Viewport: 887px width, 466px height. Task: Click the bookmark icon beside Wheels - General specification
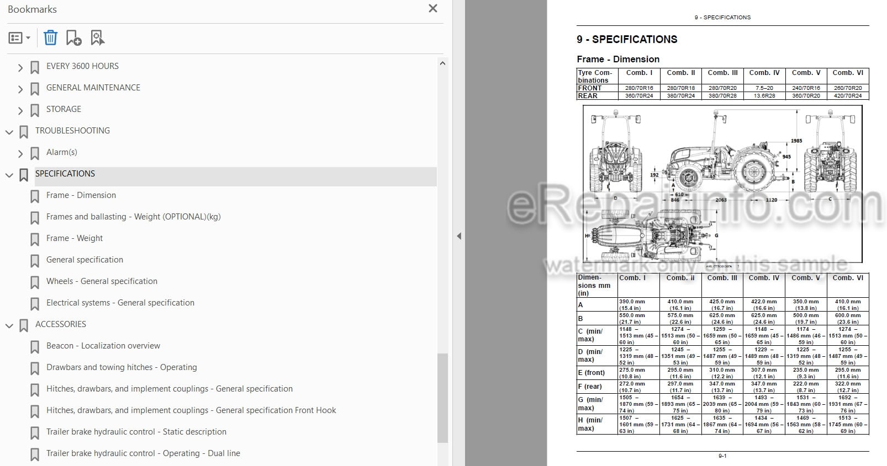(x=35, y=282)
